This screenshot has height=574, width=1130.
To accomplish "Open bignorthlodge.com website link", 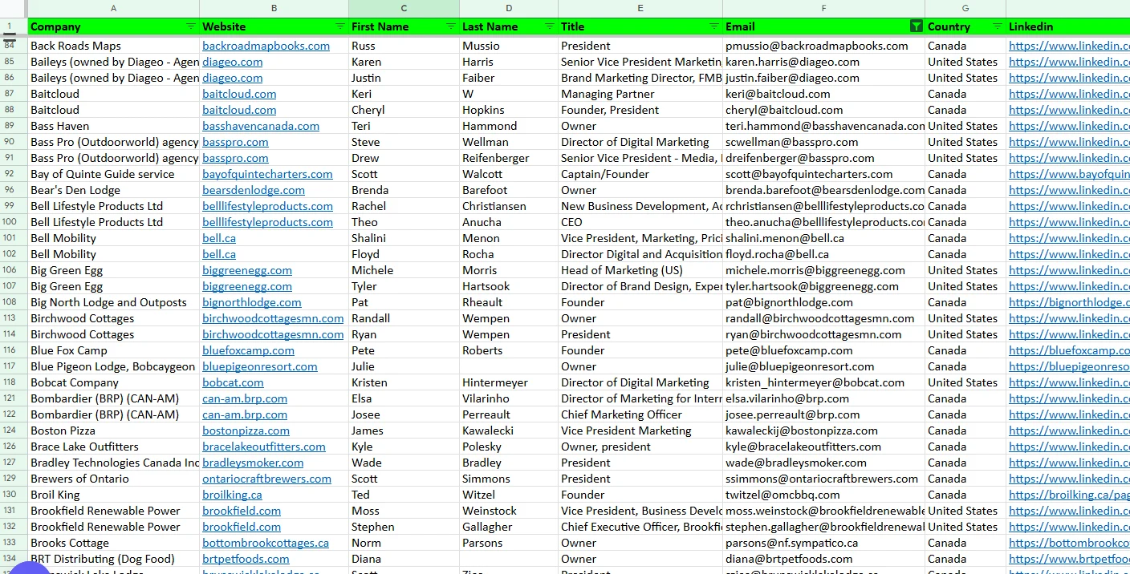I will (252, 302).
